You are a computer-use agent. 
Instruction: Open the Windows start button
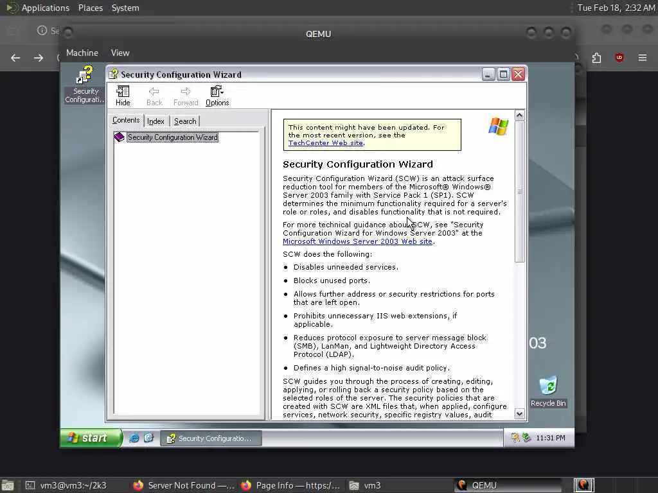click(x=91, y=438)
